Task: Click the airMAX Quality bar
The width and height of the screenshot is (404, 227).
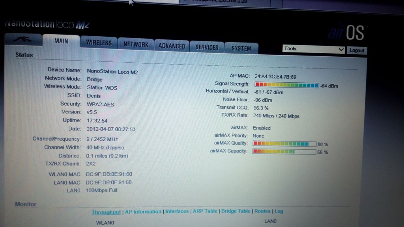Action: [284, 143]
